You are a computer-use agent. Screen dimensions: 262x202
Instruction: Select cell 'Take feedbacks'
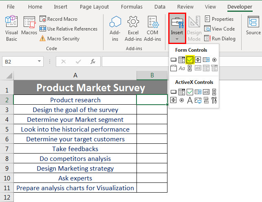[x=75, y=149]
